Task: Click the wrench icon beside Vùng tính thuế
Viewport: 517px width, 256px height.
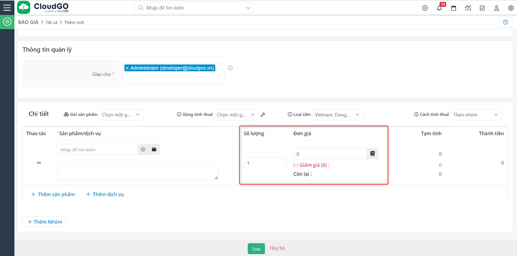Action: pos(263,115)
